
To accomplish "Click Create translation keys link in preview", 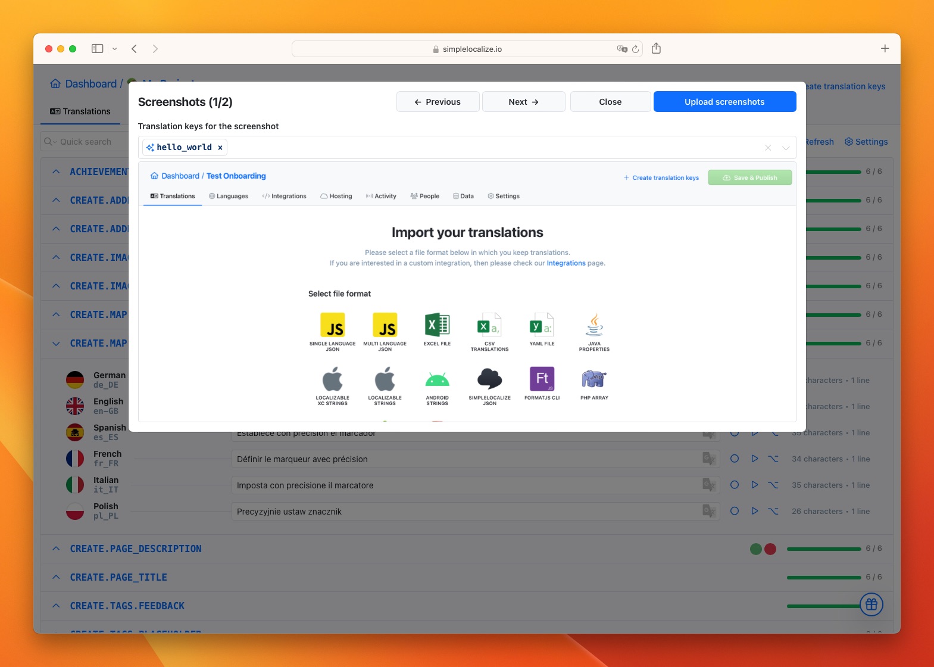I will coord(661,177).
